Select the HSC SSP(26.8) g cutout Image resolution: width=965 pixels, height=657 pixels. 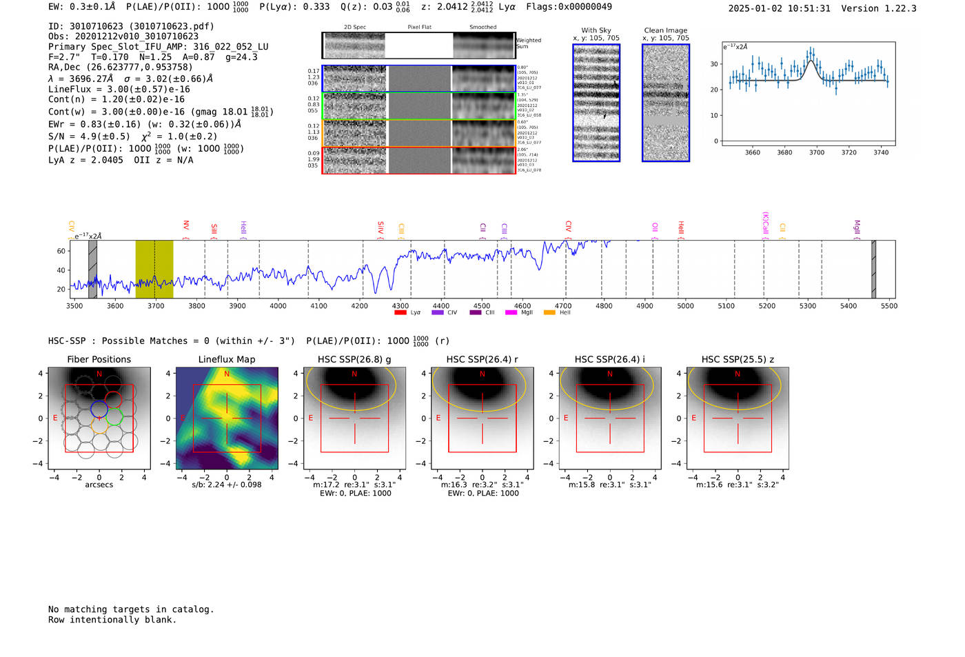[354, 418]
